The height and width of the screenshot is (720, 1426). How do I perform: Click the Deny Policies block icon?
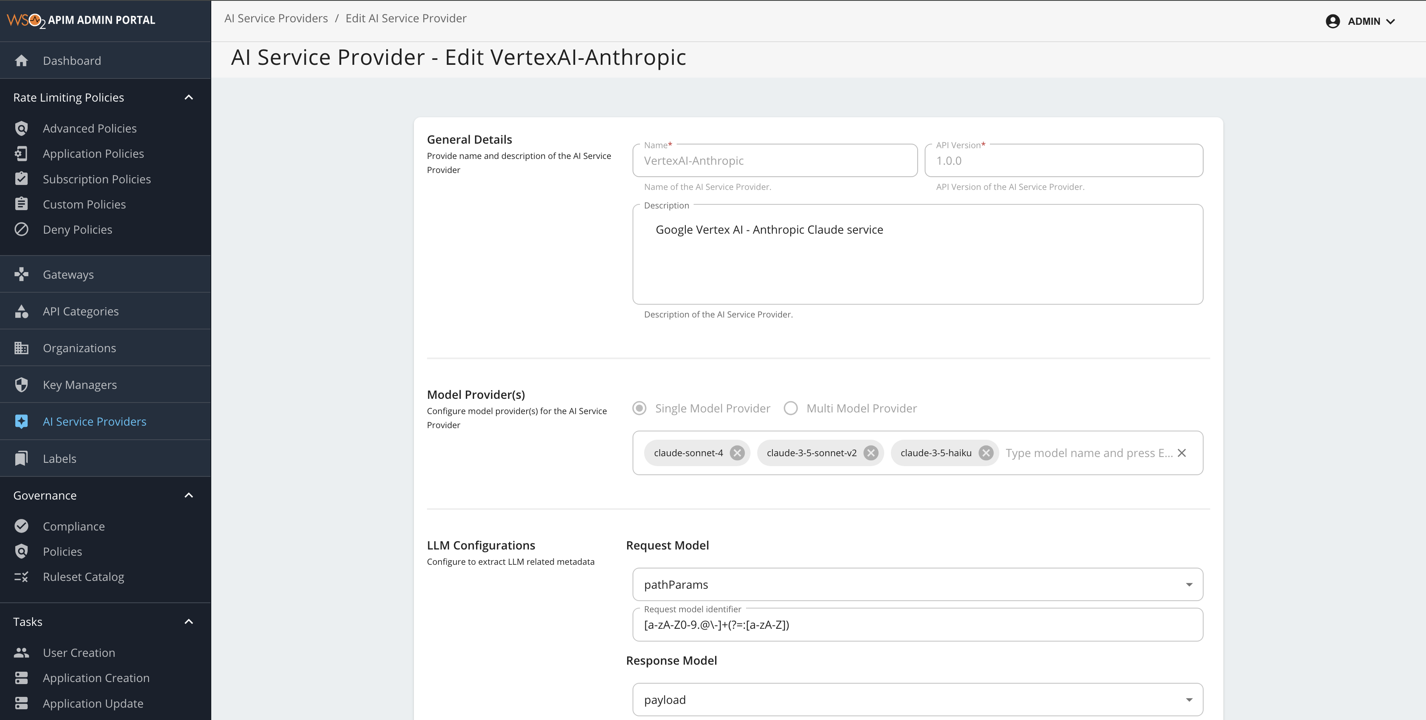[x=21, y=229]
